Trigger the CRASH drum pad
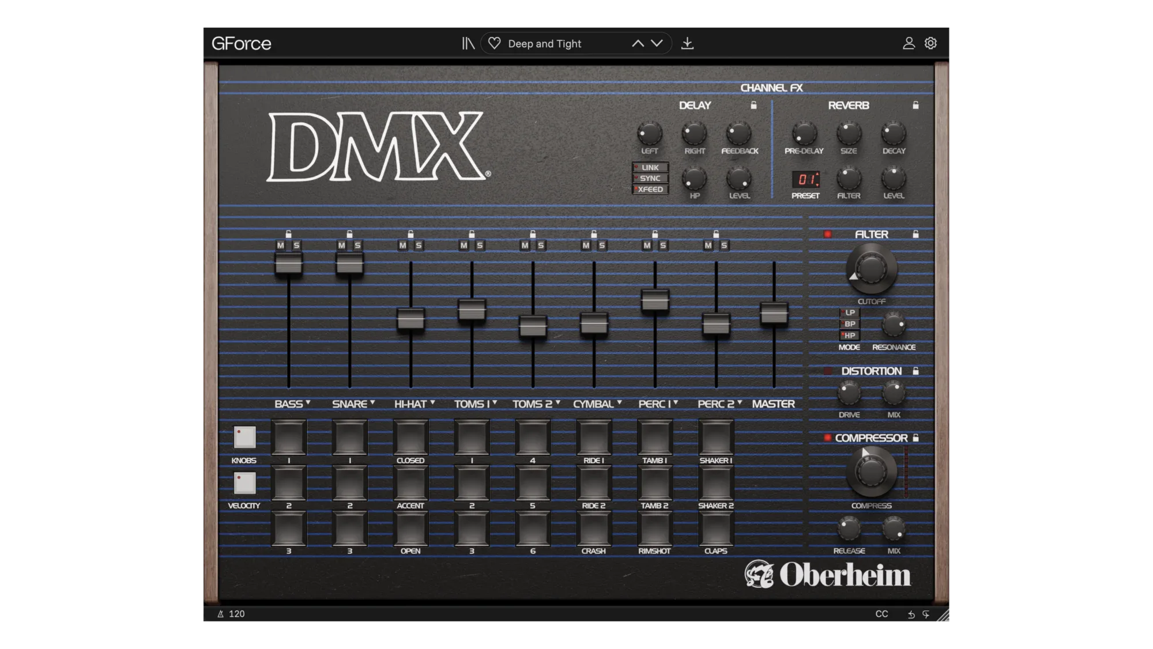This screenshot has width=1153, height=649. click(594, 529)
